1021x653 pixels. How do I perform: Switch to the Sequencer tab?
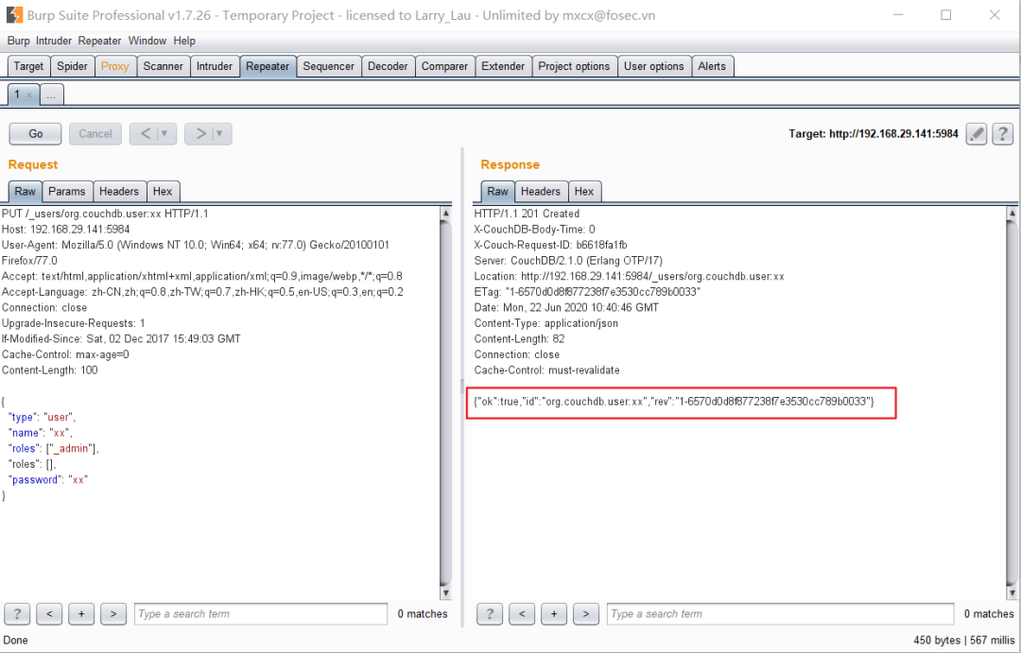(329, 66)
